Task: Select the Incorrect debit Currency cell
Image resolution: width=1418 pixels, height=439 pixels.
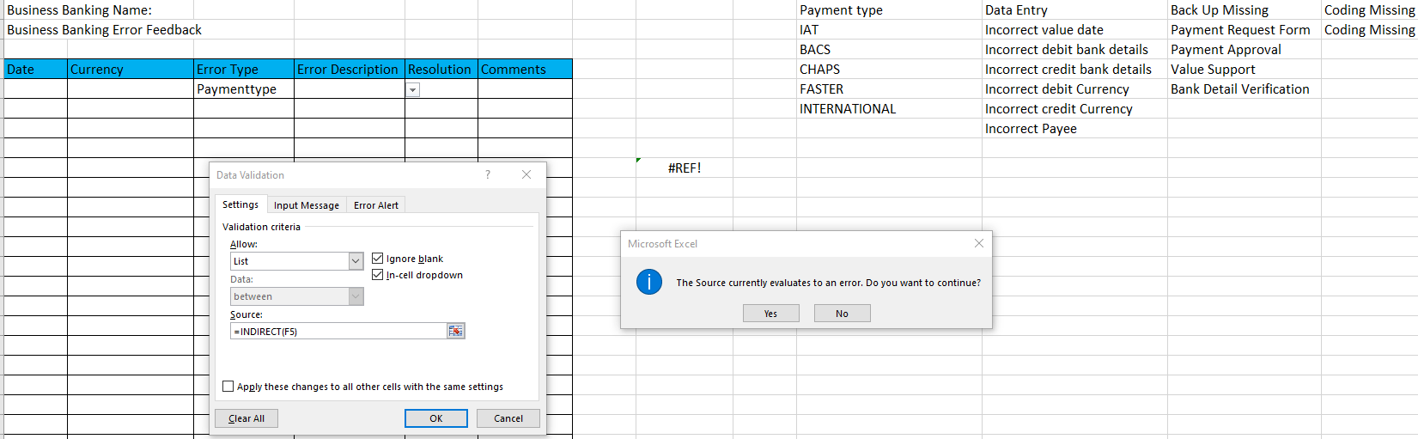Action: (x=1074, y=88)
